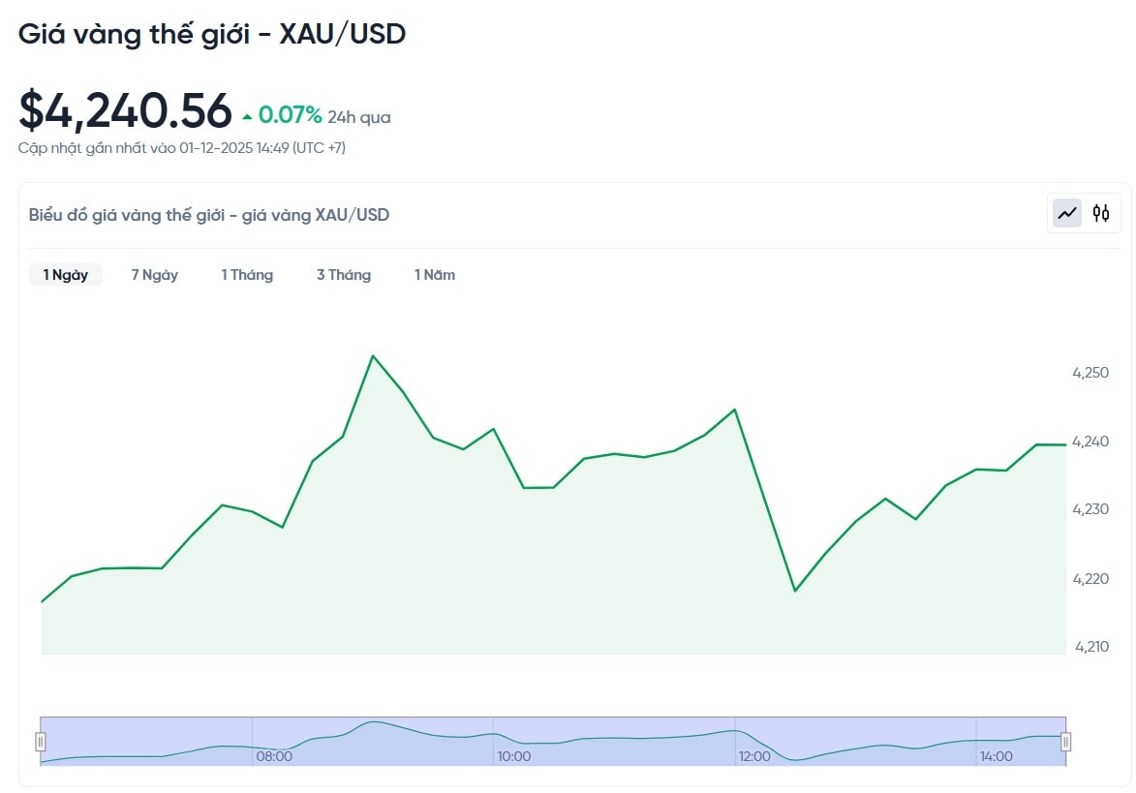
Task: Click the green up-arrow next to 0.07%
Action: [248, 117]
